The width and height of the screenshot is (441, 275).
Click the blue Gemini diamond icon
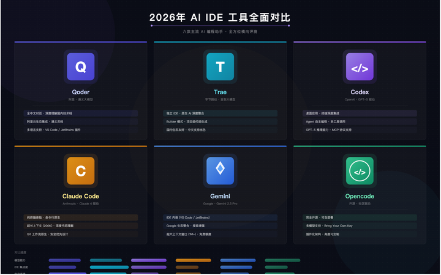pos(221,171)
